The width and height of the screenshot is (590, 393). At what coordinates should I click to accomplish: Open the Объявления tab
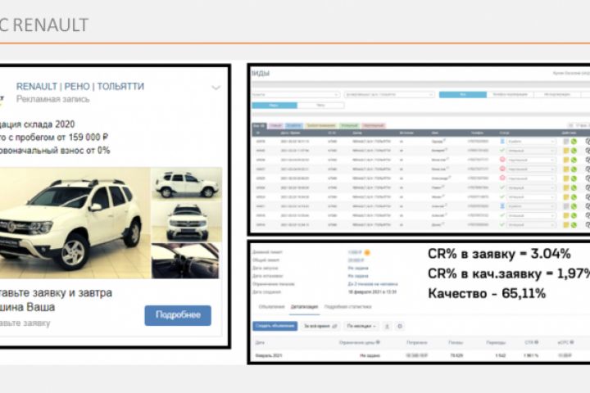(x=271, y=307)
